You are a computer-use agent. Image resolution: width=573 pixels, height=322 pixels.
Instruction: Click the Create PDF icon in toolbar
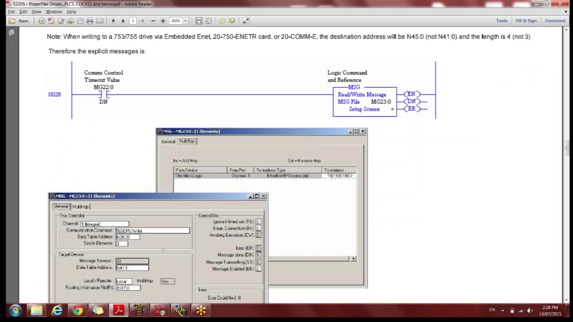click(x=51, y=21)
